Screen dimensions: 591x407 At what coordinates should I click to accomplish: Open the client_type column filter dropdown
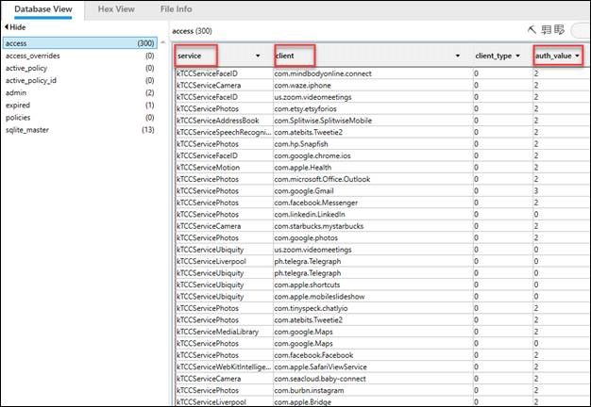pos(517,56)
